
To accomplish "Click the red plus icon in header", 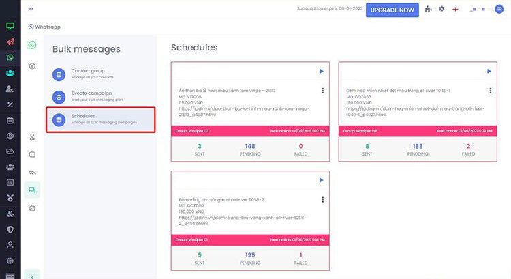I will tap(455, 9).
